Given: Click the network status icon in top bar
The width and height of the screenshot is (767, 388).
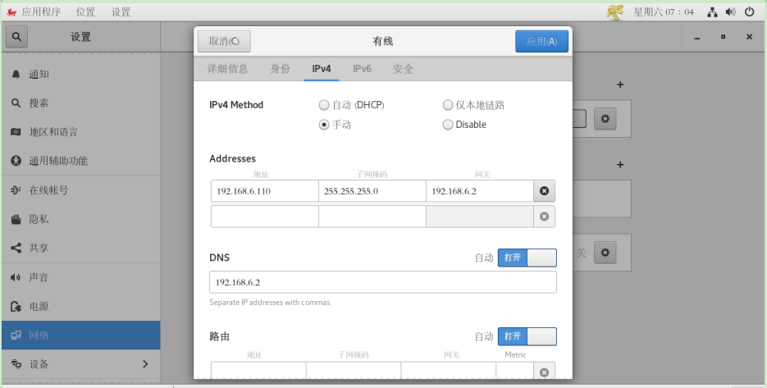Looking at the screenshot, I should click(712, 12).
